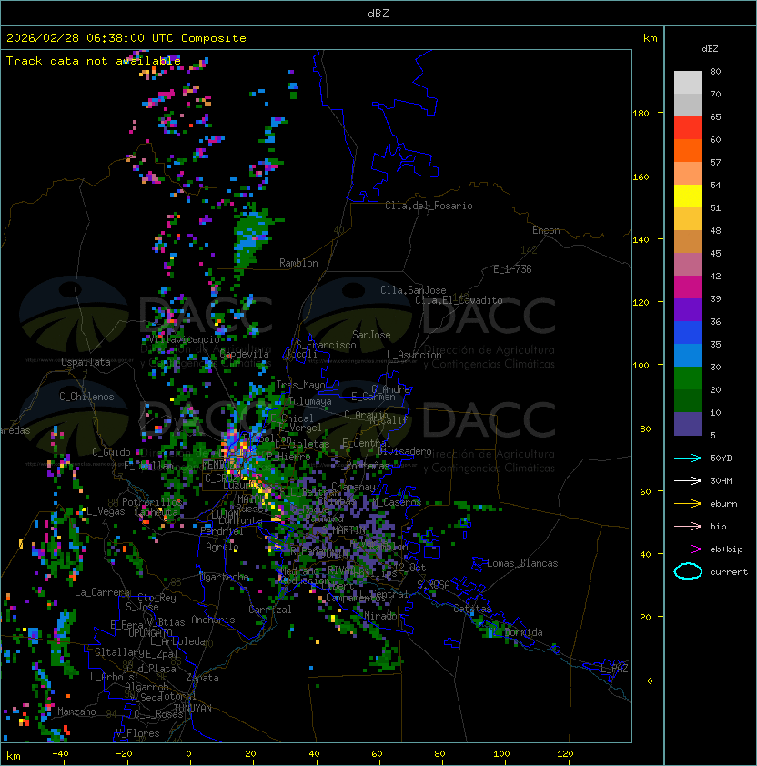
Task: Pick the yellow 51–54 dBZ swatch
Action: coord(688,197)
